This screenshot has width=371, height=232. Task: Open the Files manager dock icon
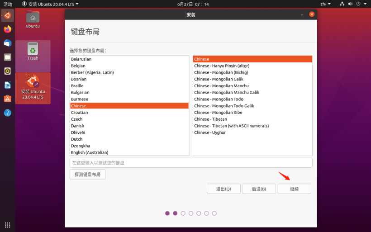[7, 57]
